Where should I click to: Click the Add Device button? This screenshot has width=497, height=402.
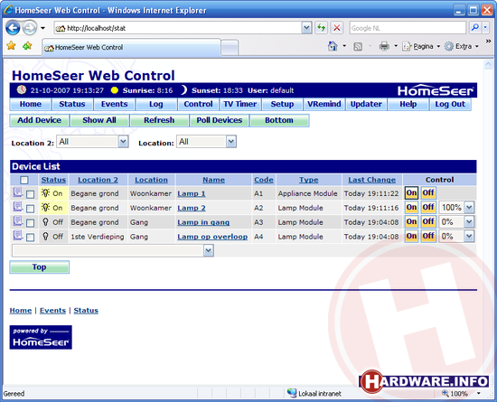click(x=39, y=120)
